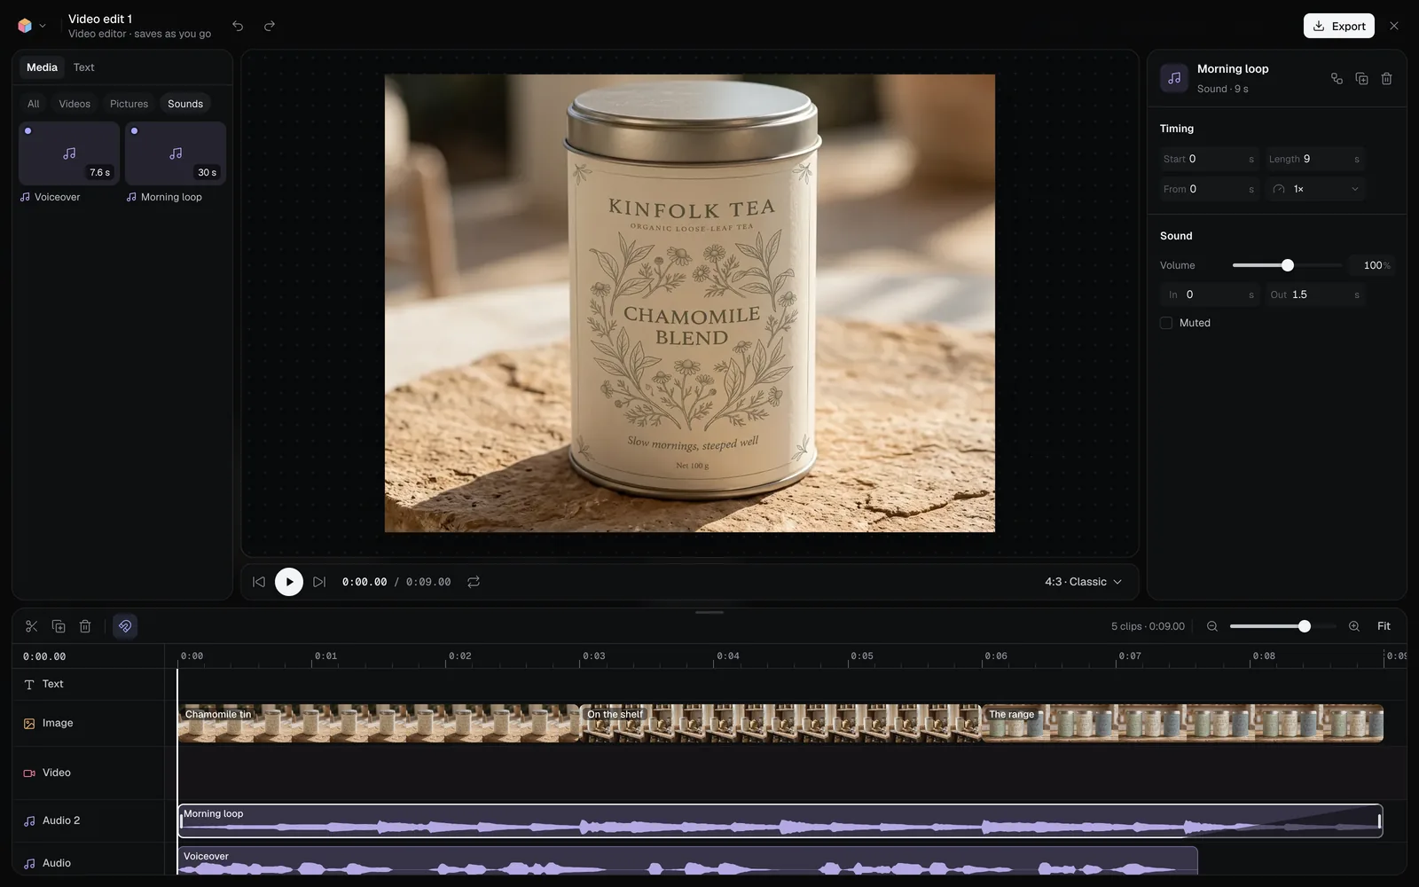Select The range image clip
1419x887 pixels.
1183,724
